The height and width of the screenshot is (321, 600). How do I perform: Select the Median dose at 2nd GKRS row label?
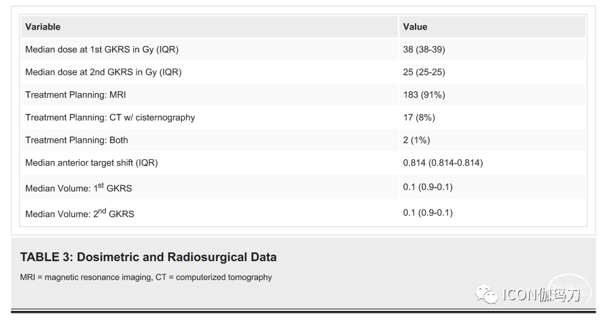point(103,72)
